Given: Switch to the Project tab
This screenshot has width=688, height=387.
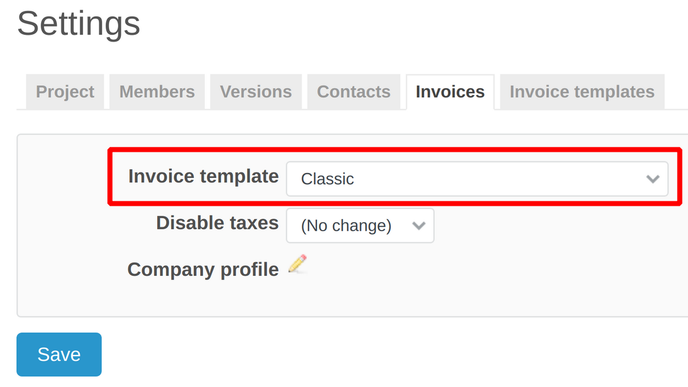Looking at the screenshot, I should point(65,92).
